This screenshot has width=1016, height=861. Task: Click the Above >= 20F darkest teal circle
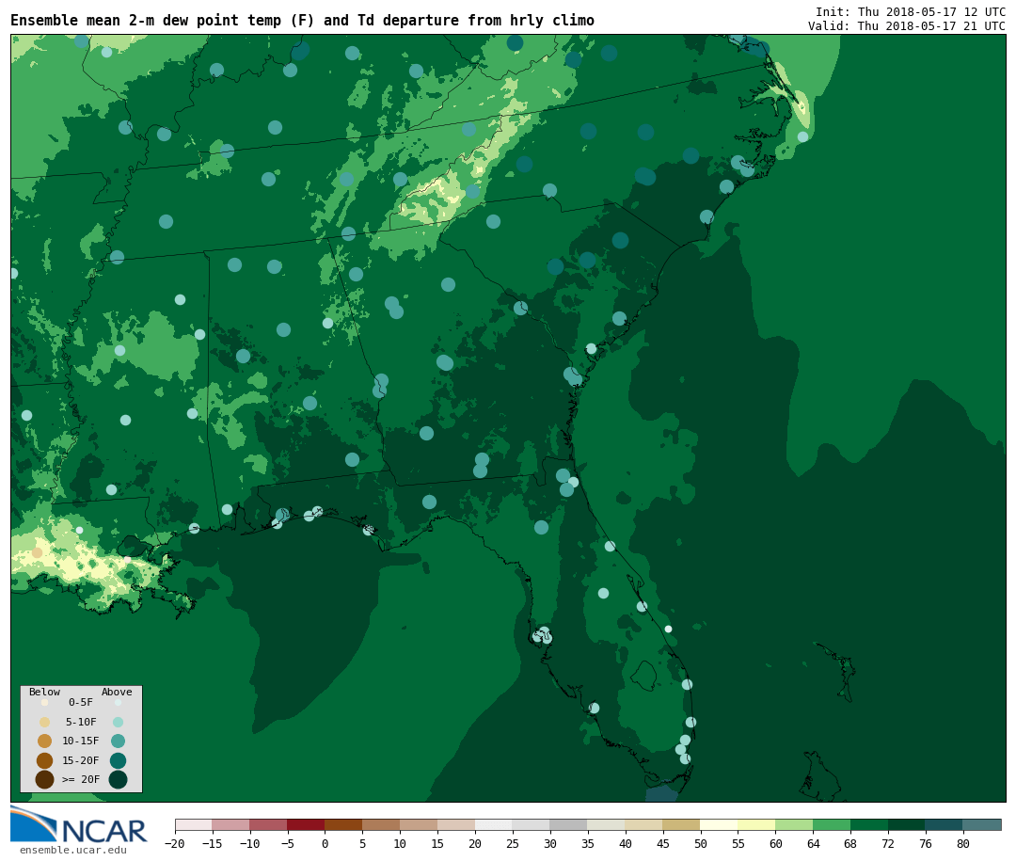pos(118,779)
